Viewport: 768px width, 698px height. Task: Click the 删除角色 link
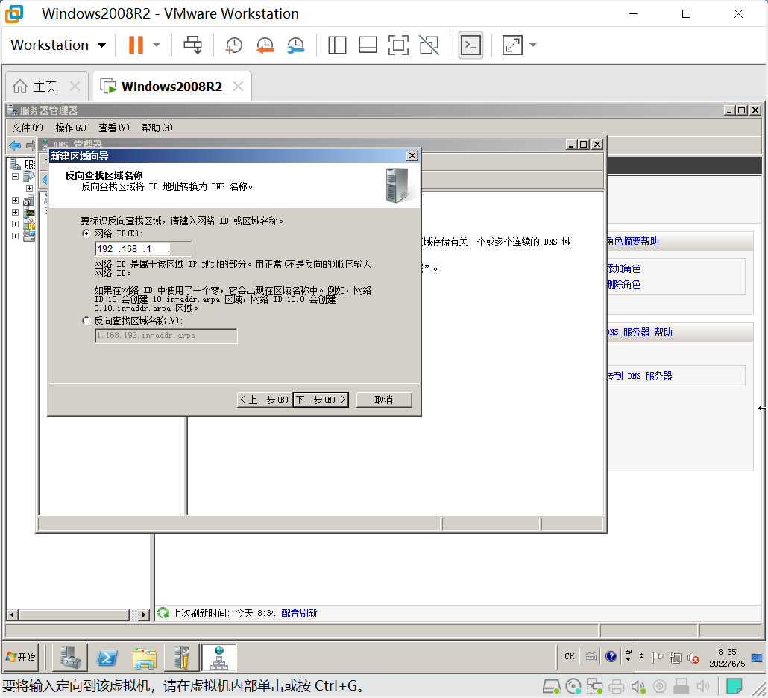click(x=624, y=285)
